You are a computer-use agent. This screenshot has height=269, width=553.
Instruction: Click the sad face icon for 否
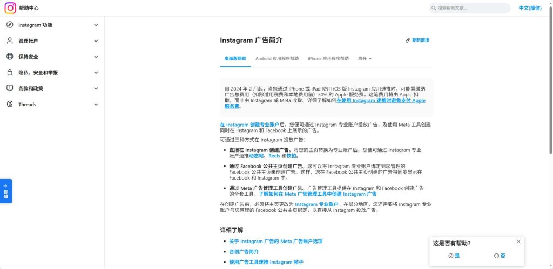coord(497,256)
